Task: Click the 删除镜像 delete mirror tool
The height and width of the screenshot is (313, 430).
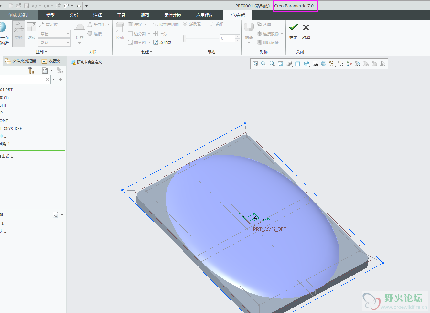Action: tap(268, 42)
